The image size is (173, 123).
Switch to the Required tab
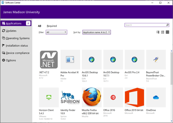[x=52, y=26]
